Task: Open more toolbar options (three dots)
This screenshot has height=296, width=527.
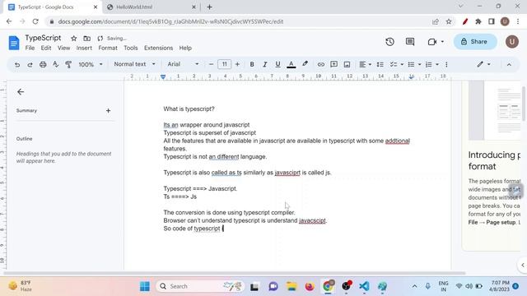Action: pyautogui.click(x=446, y=64)
